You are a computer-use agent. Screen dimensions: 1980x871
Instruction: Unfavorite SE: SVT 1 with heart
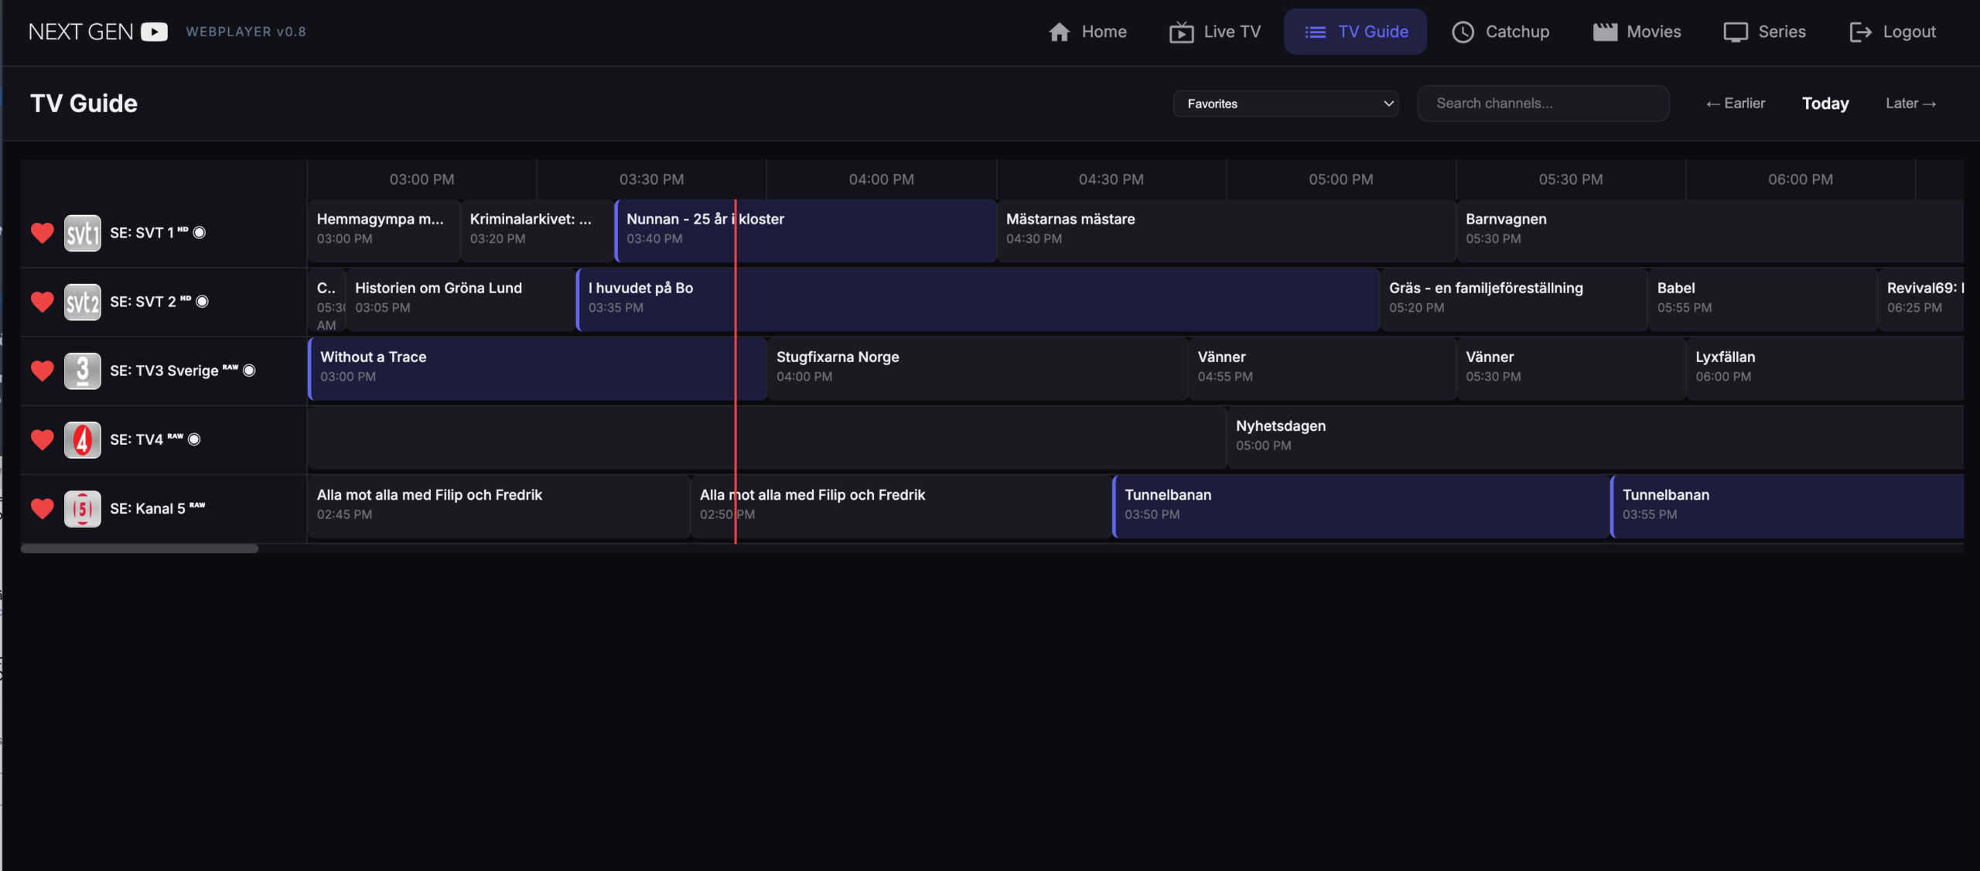[x=43, y=233]
